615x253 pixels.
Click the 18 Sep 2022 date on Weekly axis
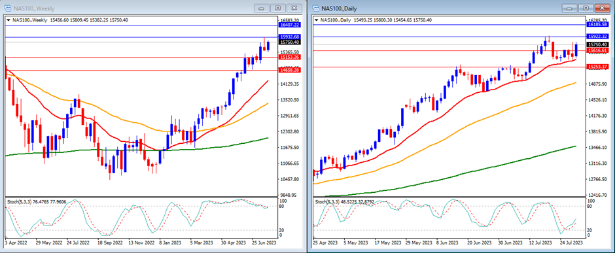111,243
